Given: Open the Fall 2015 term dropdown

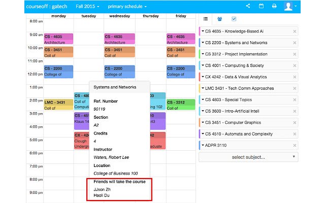Looking at the screenshot, I should click(x=87, y=7).
